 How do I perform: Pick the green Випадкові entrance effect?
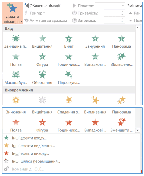(95, 59)
